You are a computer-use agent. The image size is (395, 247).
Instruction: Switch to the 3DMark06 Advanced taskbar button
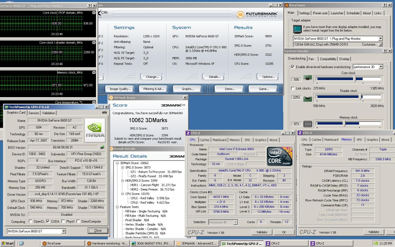[x=197, y=243]
